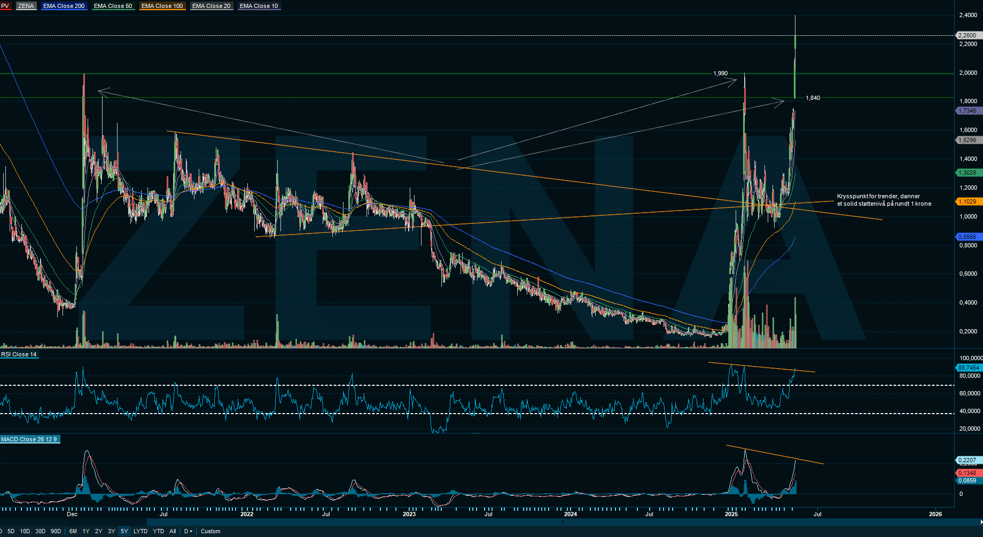The width and height of the screenshot is (983, 537).
Task: Click the MACD 0,2207 value tag
Action: pos(968,460)
